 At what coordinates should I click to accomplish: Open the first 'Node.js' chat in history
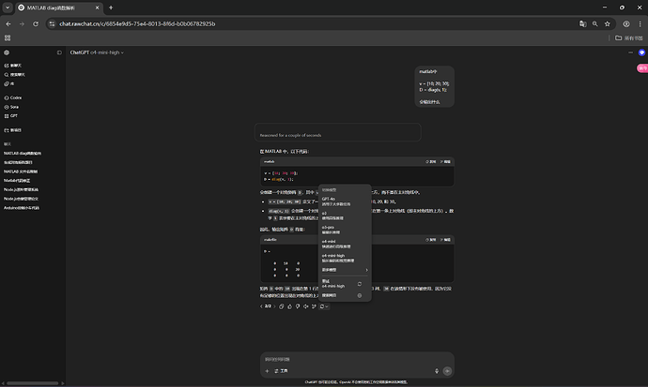21,189
